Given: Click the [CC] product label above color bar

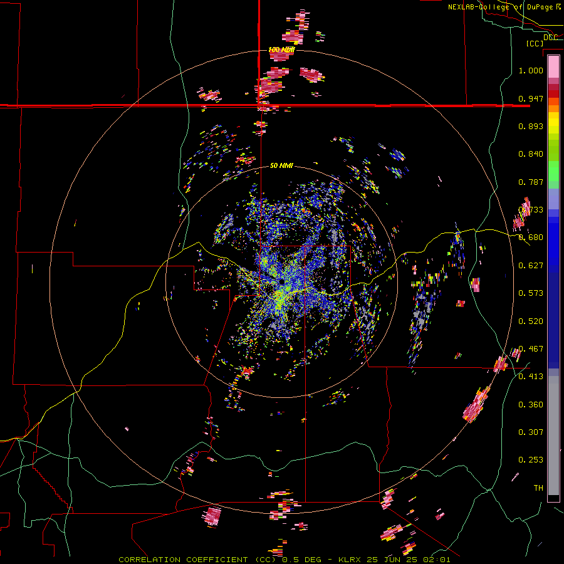Looking at the screenshot, I should pyautogui.click(x=535, y=43).
